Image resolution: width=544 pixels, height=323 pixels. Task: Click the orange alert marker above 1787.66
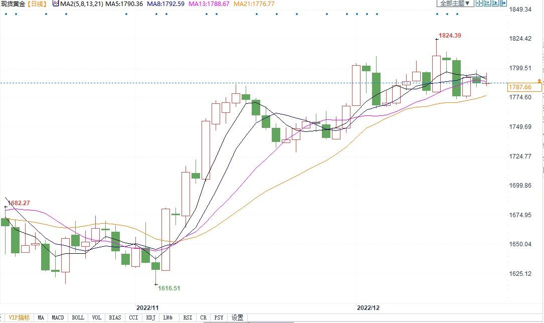pyautogui.click(x=539, y=81)
